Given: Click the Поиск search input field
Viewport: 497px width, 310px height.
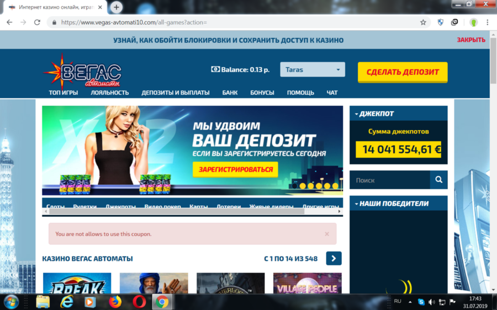Looking at the screenshot, I should [389, 180].
